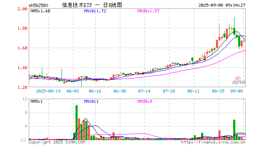Click the volume axis label 12
Viewport: 271px width, 148px height.
tap(25, 99)
